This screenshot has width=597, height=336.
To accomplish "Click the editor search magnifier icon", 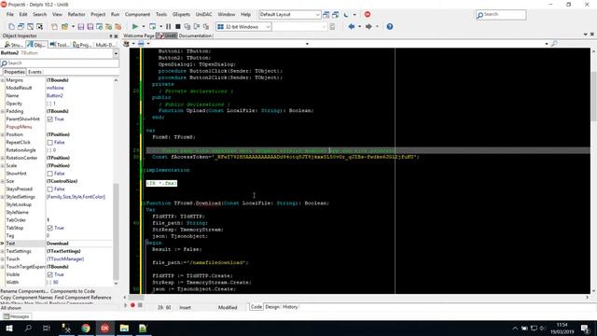I will pyautogui.click(x=554, y=44).
